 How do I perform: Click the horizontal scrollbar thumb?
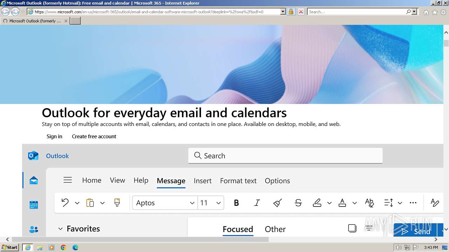click(140, 239)
